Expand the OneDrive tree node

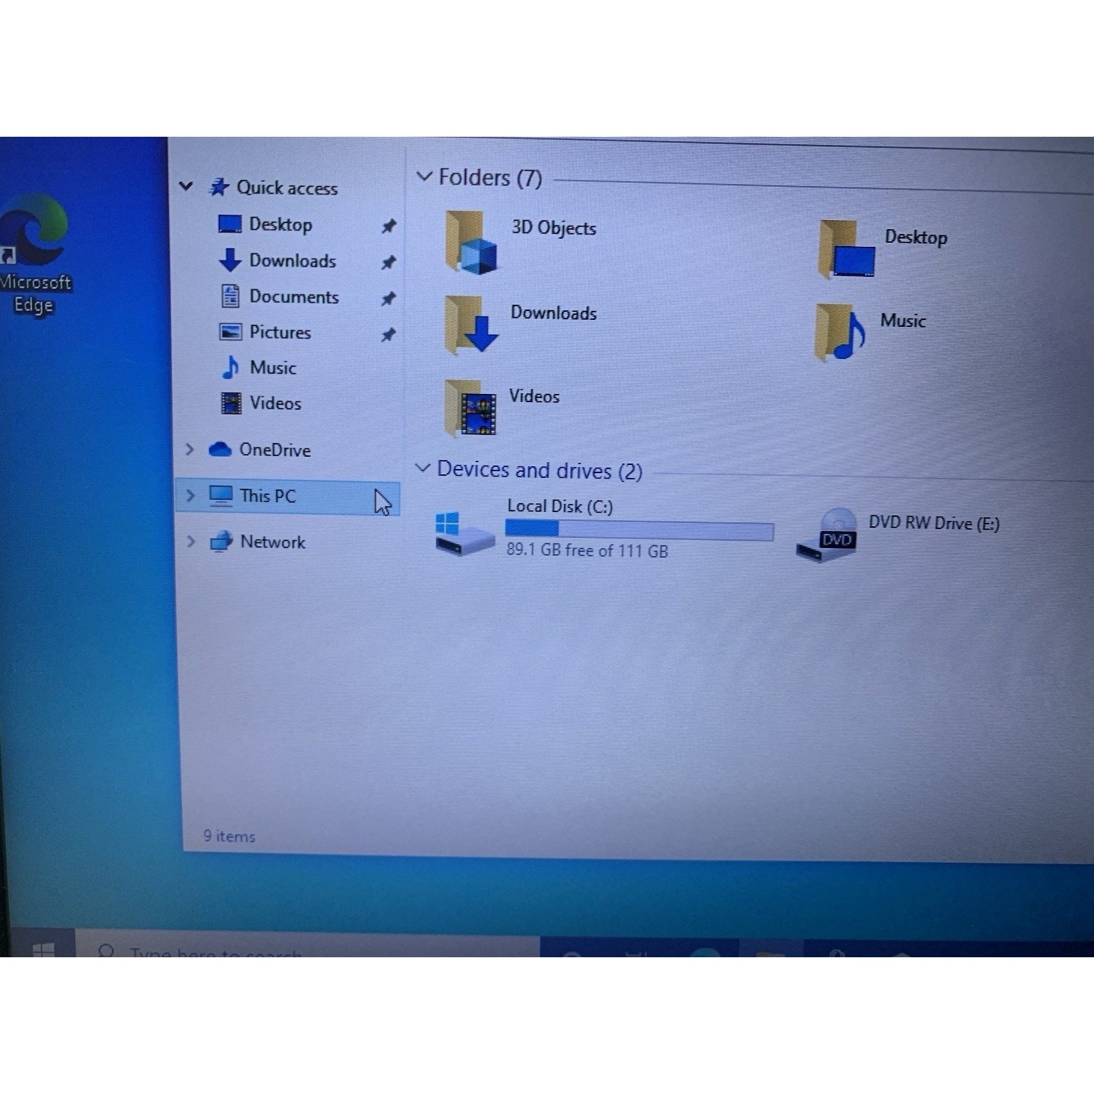[x=190, y=449]
